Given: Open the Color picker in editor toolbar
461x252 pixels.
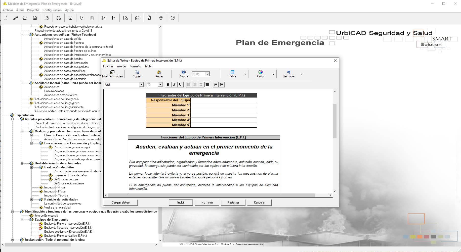Looking at the screenshot, I should click(x=261, y=74).
